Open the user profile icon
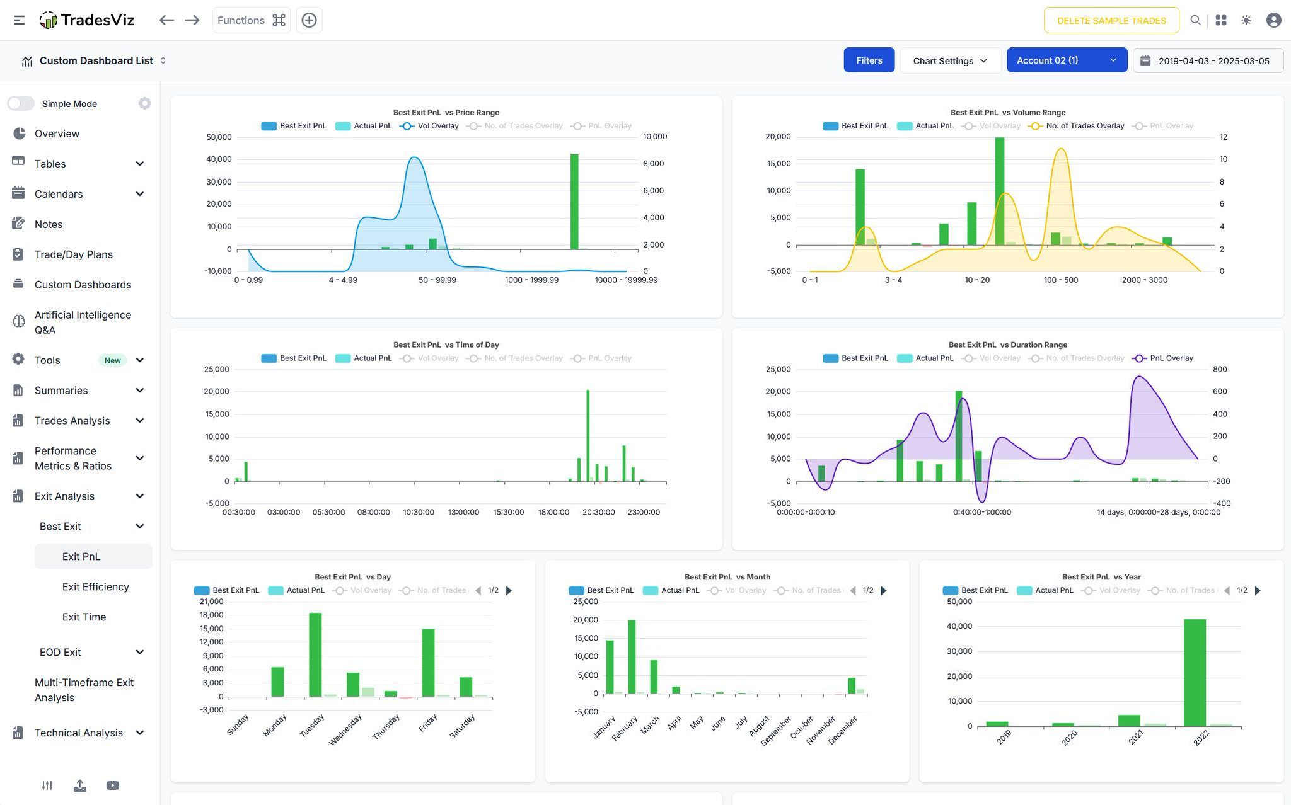This screenshot has width=1291, height=805. coord(1273,20)
